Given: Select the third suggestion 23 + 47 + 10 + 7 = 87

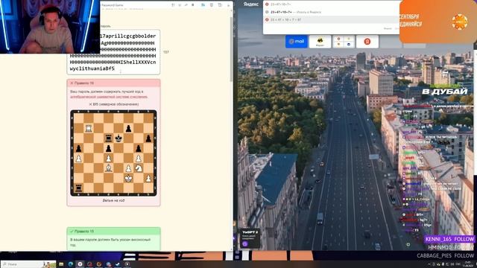Looking at the screenshot, I should tap(332, 20).
